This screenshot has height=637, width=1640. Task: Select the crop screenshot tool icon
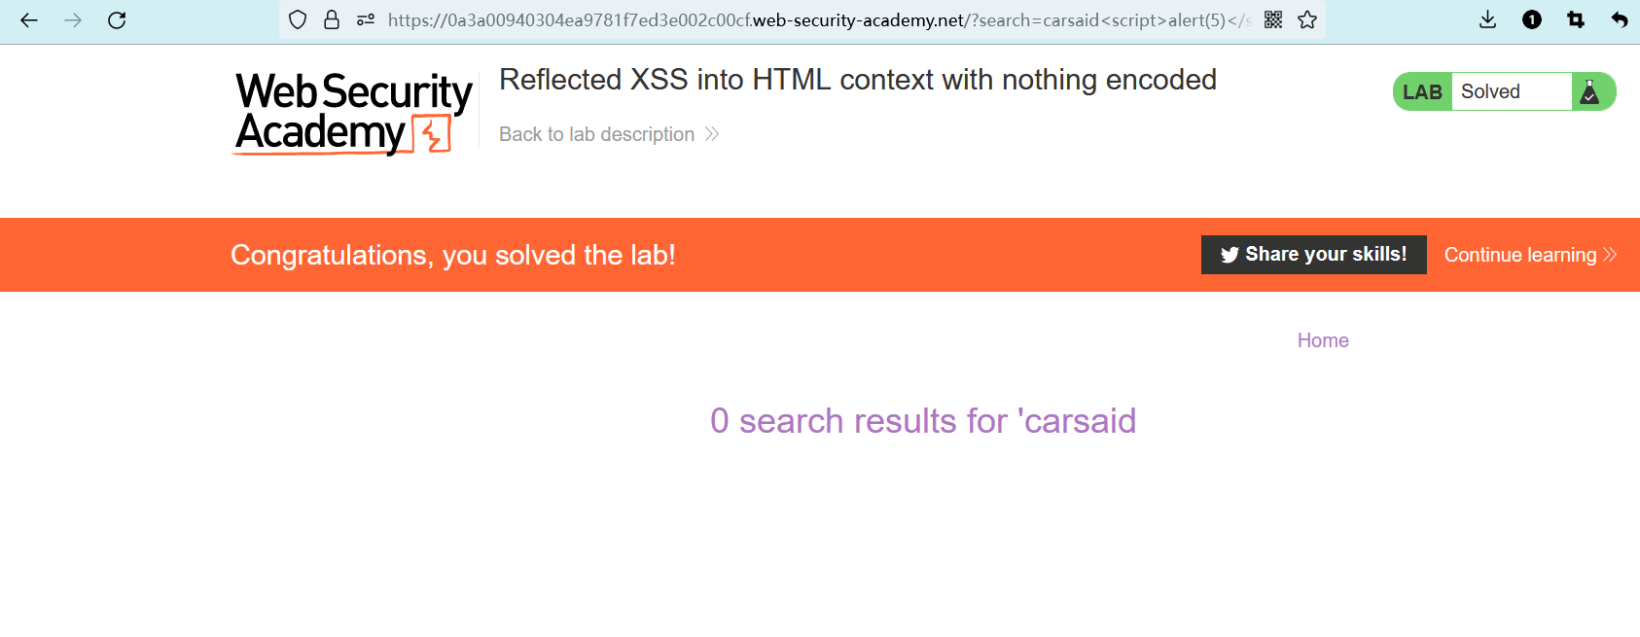pyautogui.click(x=1576, y=19)
